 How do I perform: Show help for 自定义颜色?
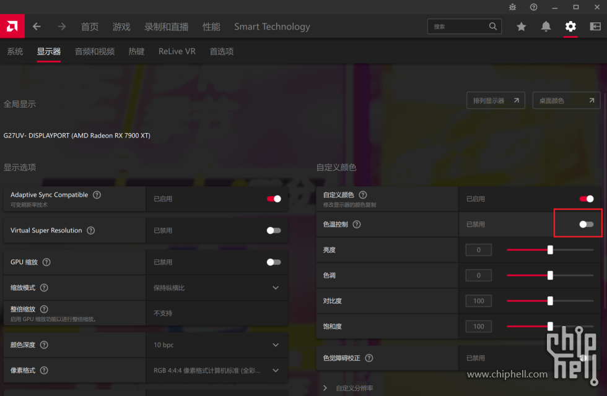point(363,194)
